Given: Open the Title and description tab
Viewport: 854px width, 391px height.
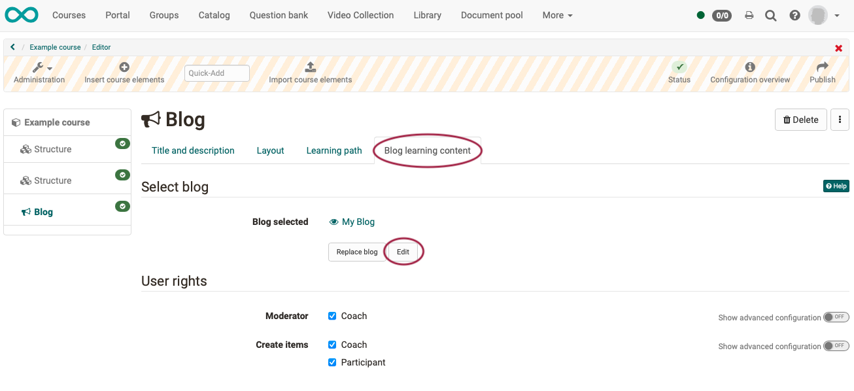Looking at the screenshot, I should 193,150.
